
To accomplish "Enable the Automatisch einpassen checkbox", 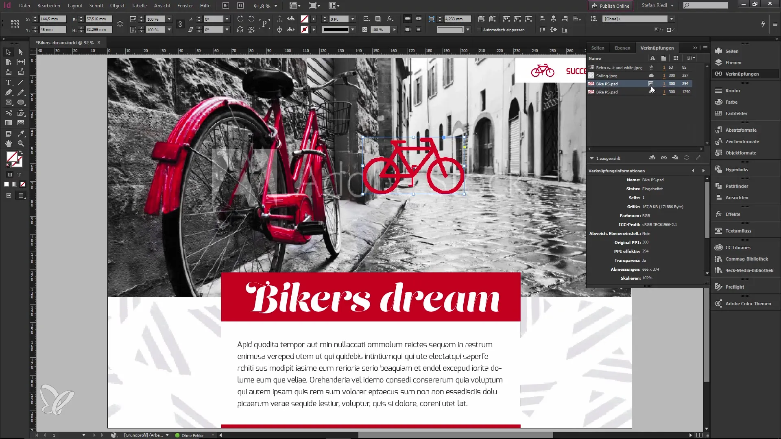I will tap(479, 30).
